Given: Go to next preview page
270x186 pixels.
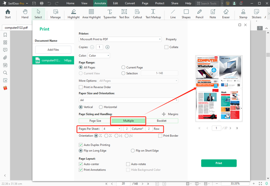Looking at the screenshot, I should point(230,128).
